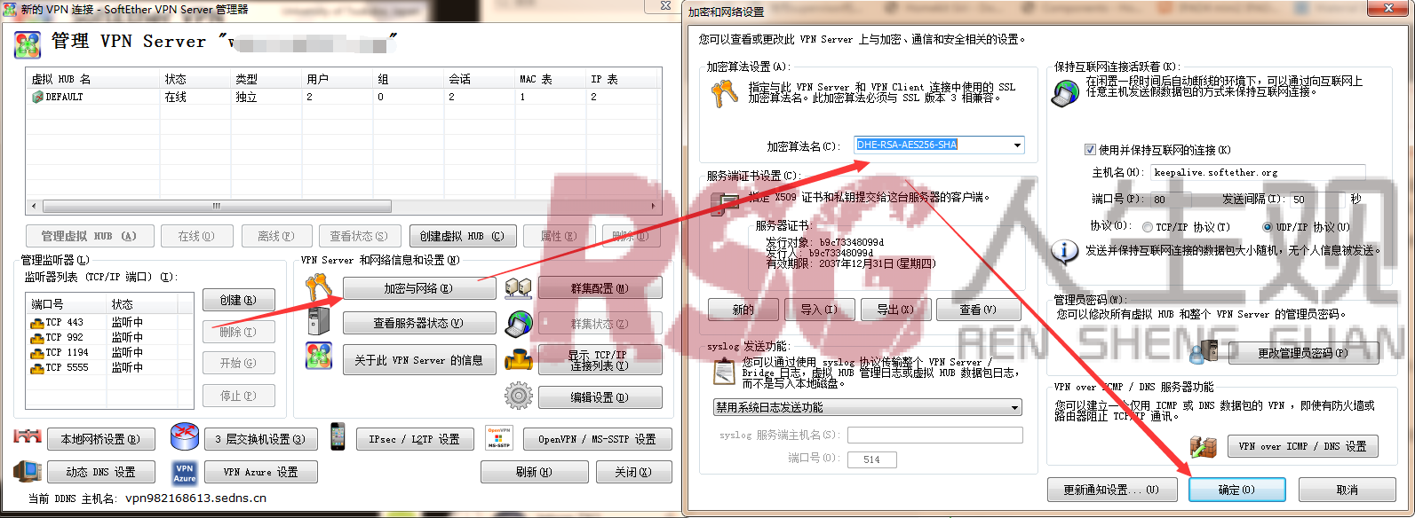
Task: Click the 刷新 button
Action: coord(534,472)
